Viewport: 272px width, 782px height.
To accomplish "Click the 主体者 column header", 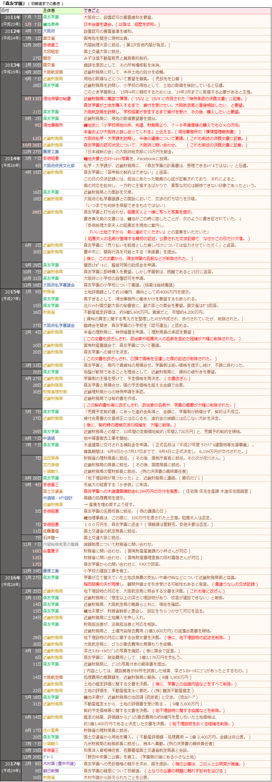I will point(49,11).
